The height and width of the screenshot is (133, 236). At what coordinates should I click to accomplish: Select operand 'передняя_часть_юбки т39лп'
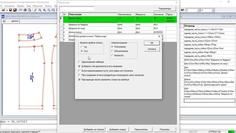pos(209,56)
